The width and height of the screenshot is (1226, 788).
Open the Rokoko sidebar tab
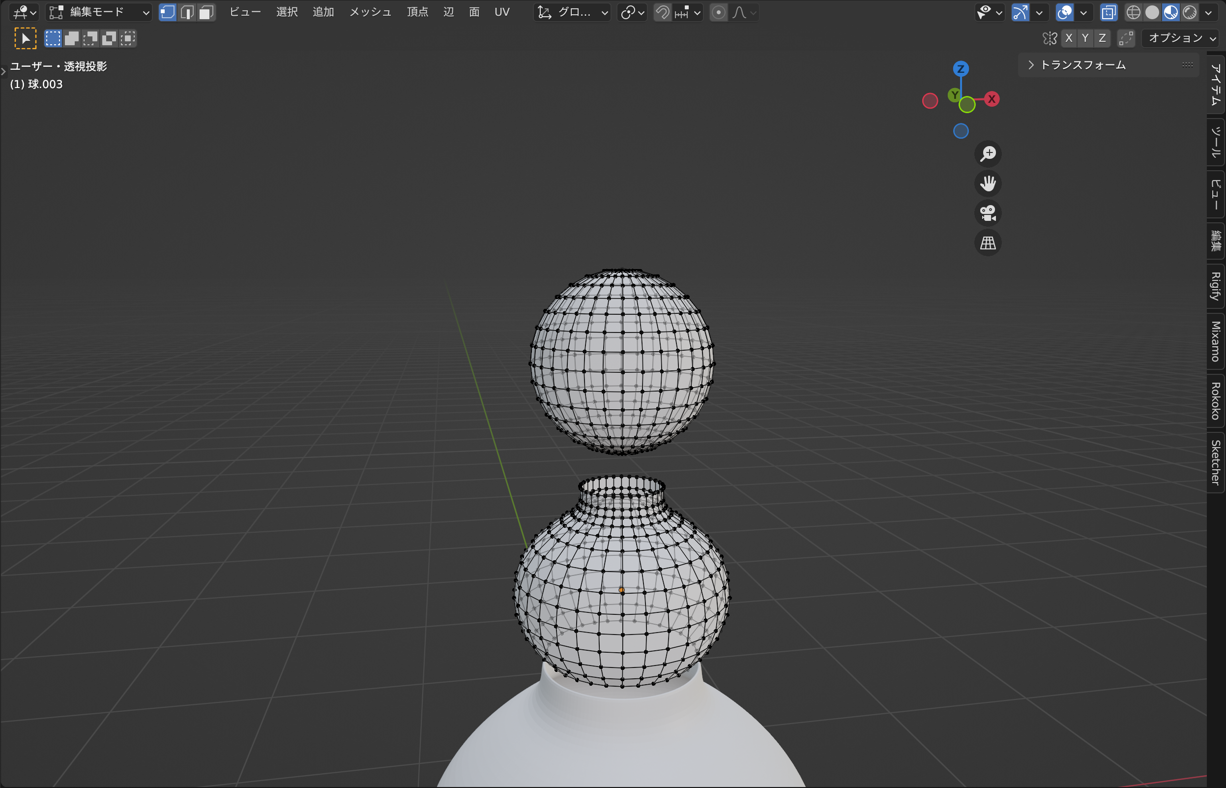[x=1215, y=401]
